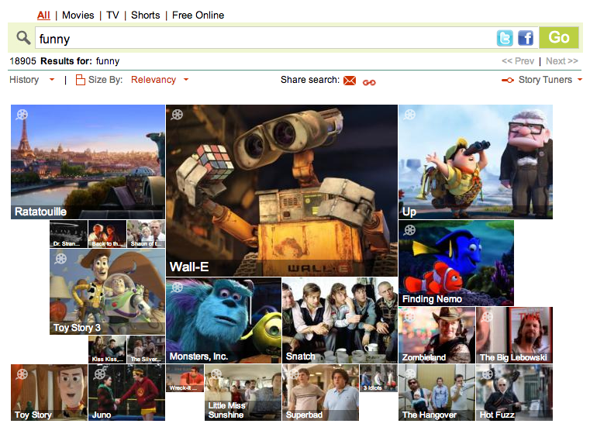Click the Juno title text
This screenshot has height=434, width=590.
[102, 415]
